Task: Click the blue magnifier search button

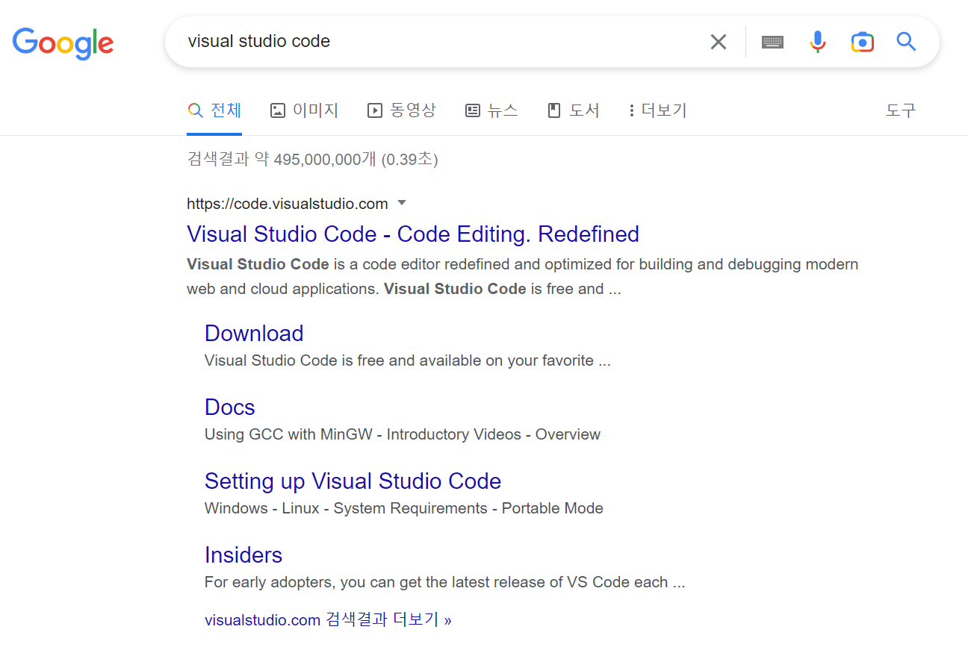Action: coord(906,42)
